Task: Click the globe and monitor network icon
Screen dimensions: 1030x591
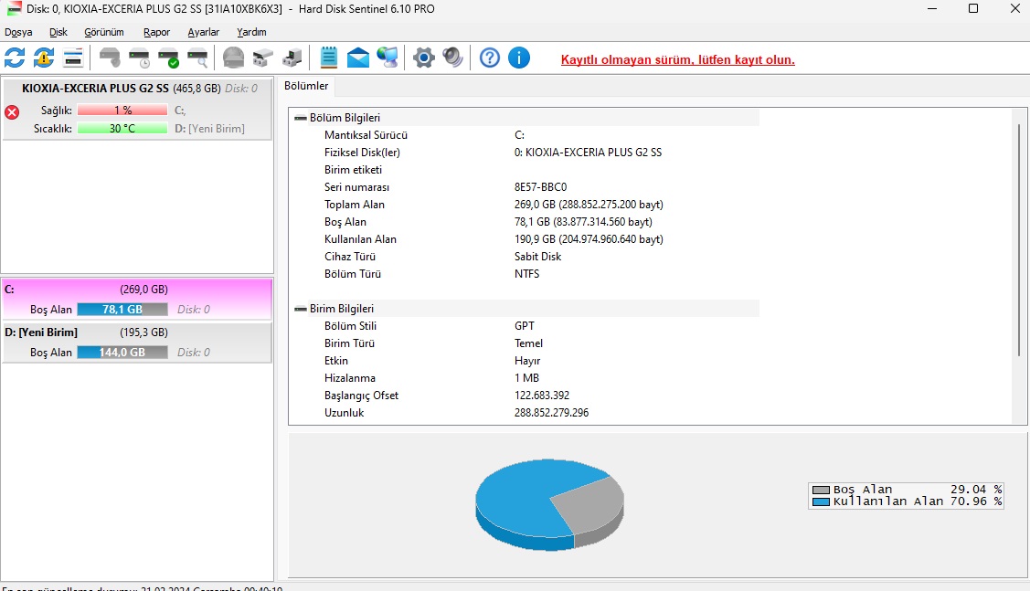Action: [x=388, y=58]
